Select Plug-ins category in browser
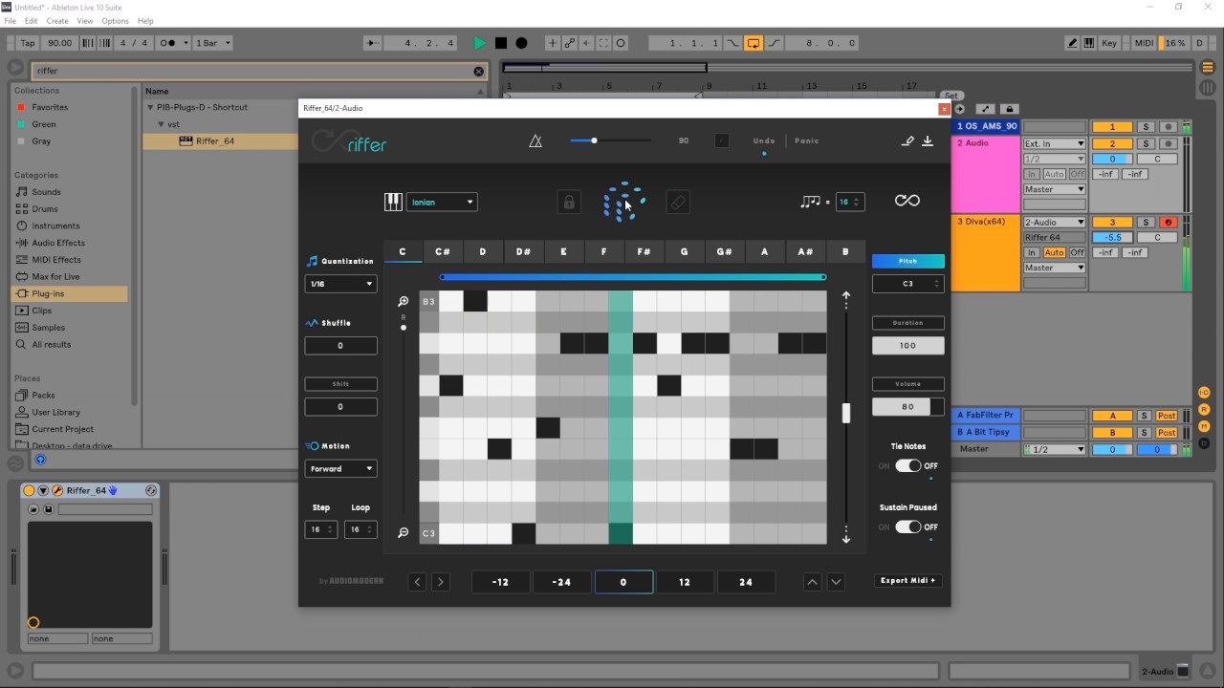This screenshot has height=688, width=1224. coord(48,293)
